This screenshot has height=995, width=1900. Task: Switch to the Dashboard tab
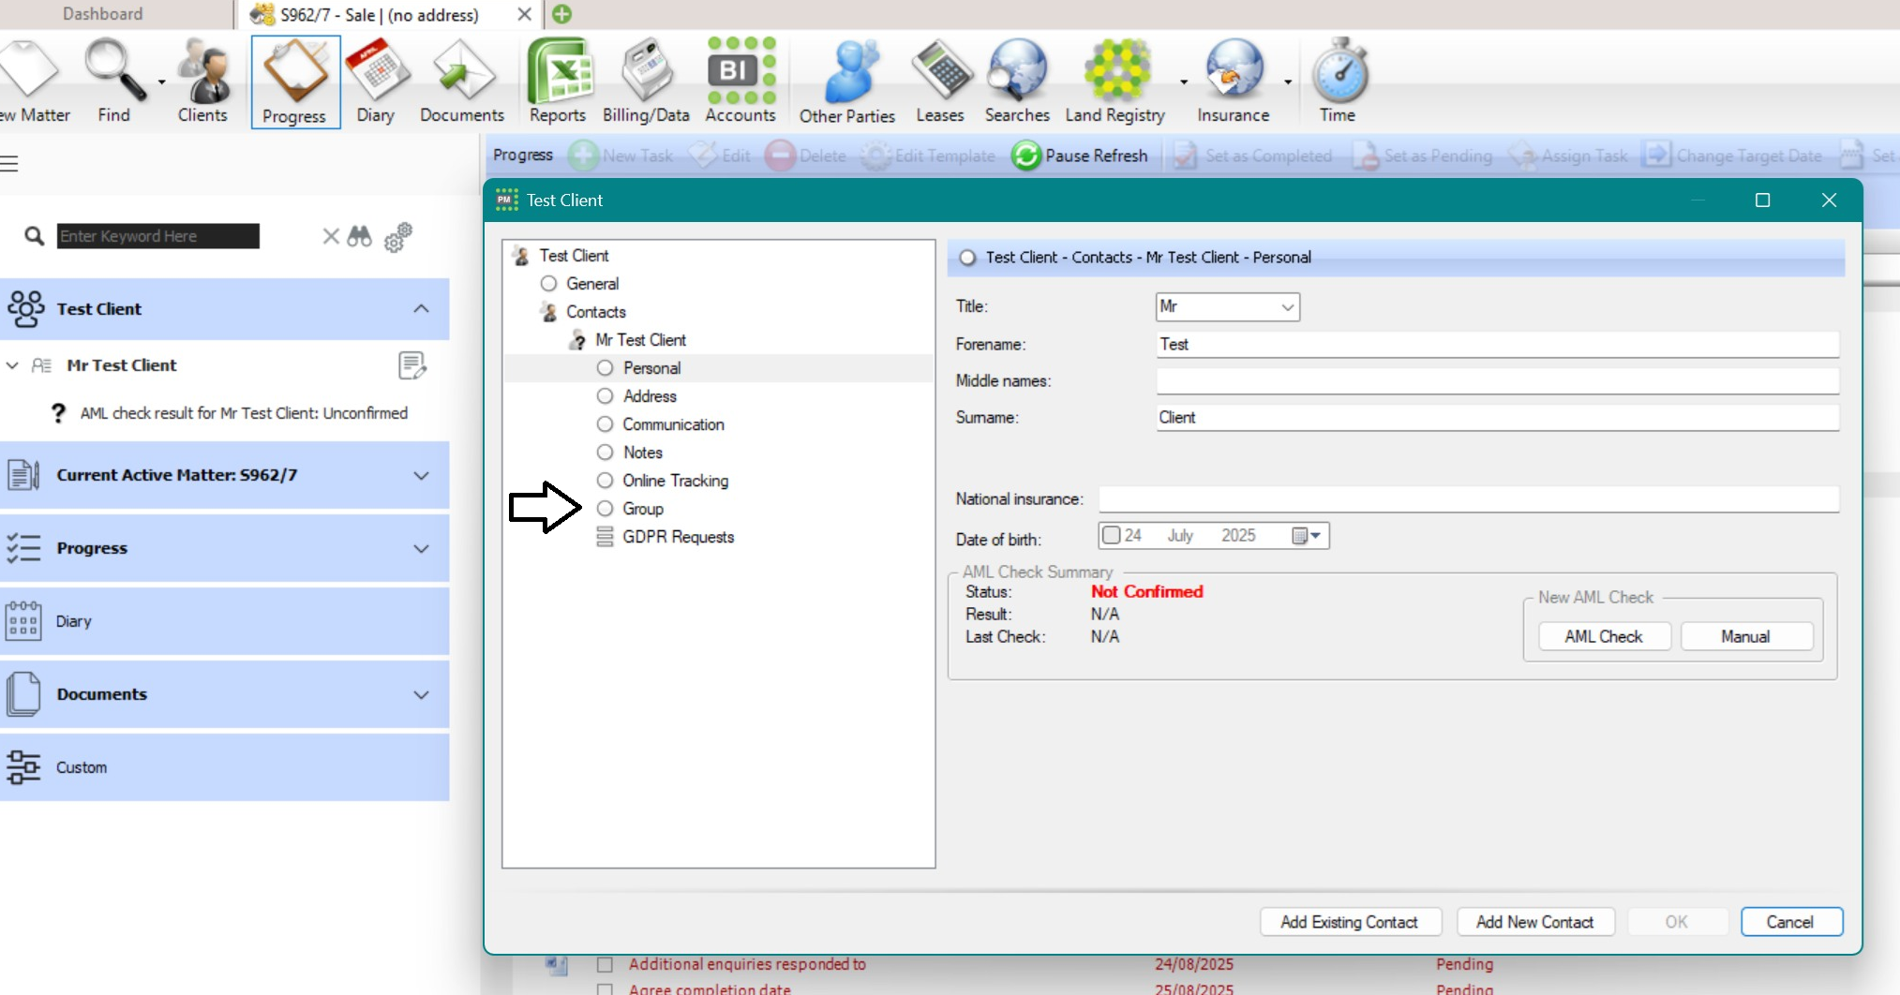(103, 14)
